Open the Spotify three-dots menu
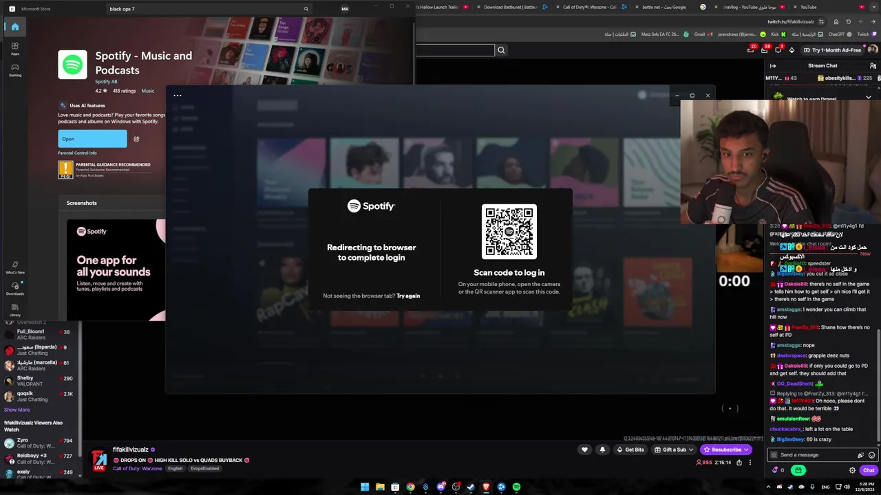This screenshot has width=881, height=495. (x=177, y=96)
